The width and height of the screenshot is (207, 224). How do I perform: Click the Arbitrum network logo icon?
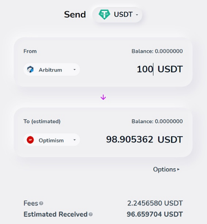coord(30,69)
